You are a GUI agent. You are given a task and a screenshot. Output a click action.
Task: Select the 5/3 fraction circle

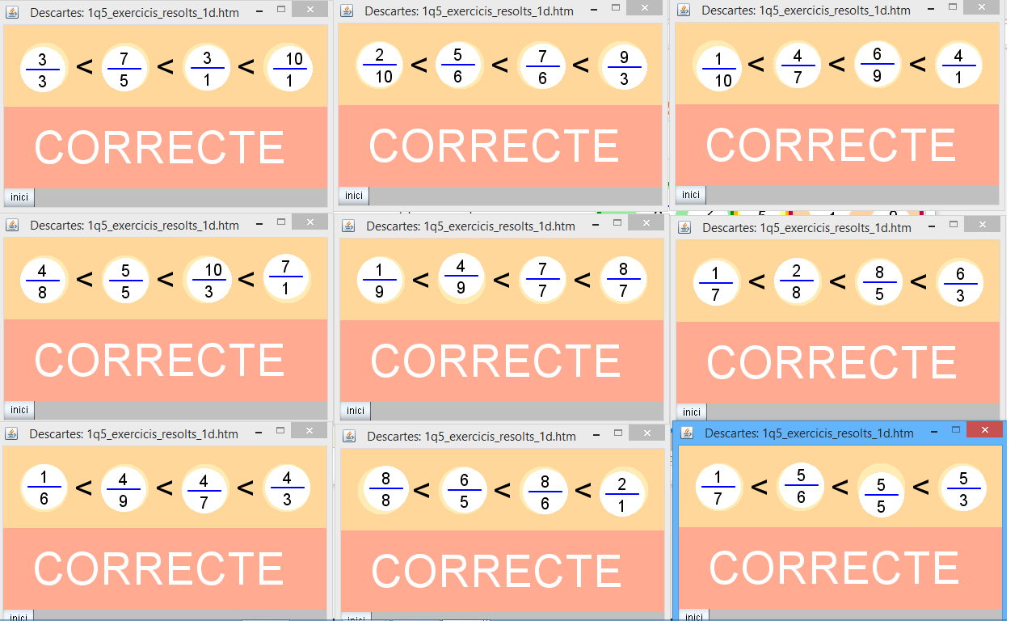point(962,488)
